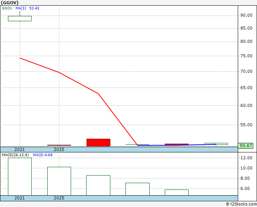Click the last green candlestick near 50.67
This screenshot has height=207, width=257.
click(216, 144)
